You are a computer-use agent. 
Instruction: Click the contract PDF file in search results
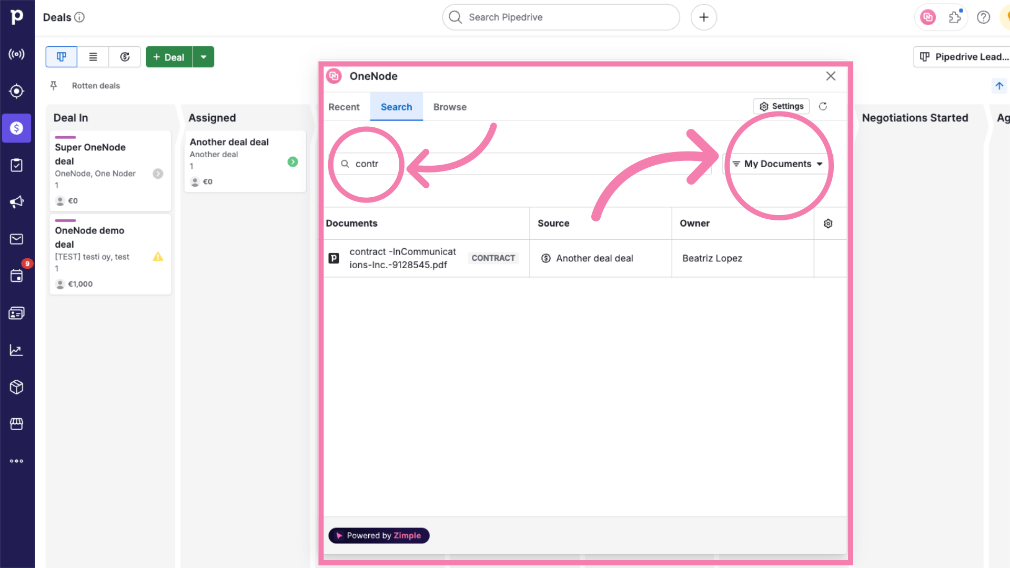[x=402, y=258]
